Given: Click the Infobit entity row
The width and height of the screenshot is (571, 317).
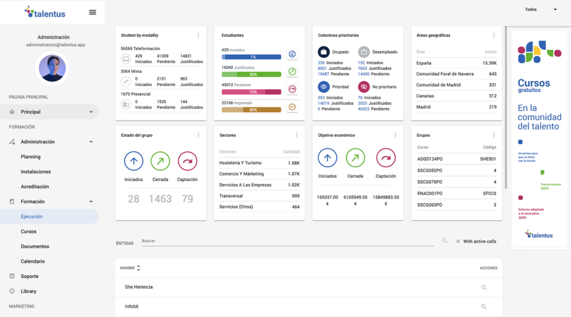Looking at the screenshot, I should click(x=132, y=306).
